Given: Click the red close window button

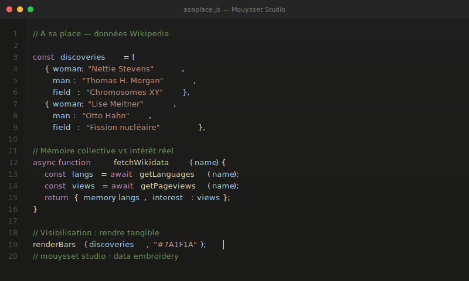Looking at the screenshot, I should point(9,9).
